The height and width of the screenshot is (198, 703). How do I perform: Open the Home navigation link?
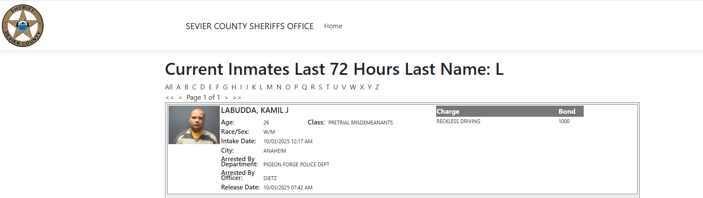[x=333, y=26]
